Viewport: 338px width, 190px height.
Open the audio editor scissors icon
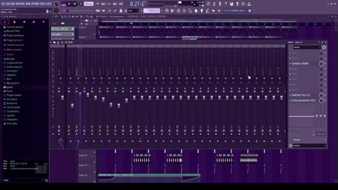pos(214,4)
